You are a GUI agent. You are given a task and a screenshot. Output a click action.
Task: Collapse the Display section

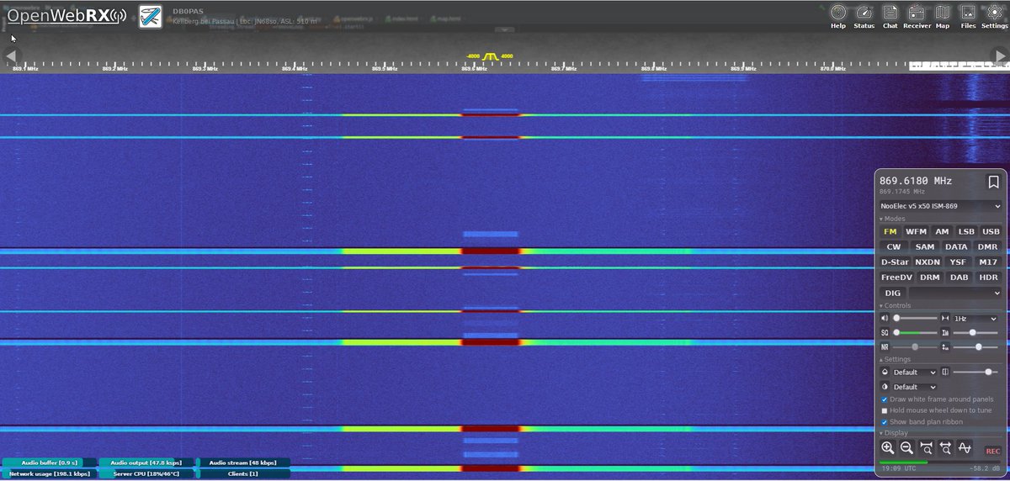tap(893, 433)
